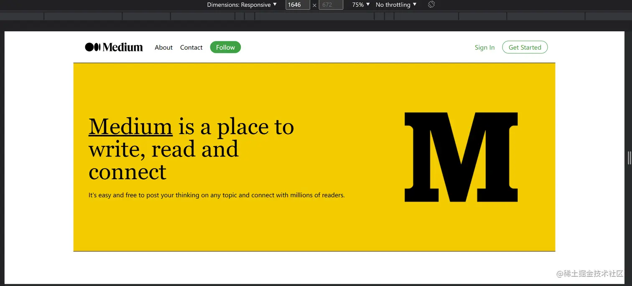Open the 75% zoom dropdown
Screen dimensions: 632x286
361,5
